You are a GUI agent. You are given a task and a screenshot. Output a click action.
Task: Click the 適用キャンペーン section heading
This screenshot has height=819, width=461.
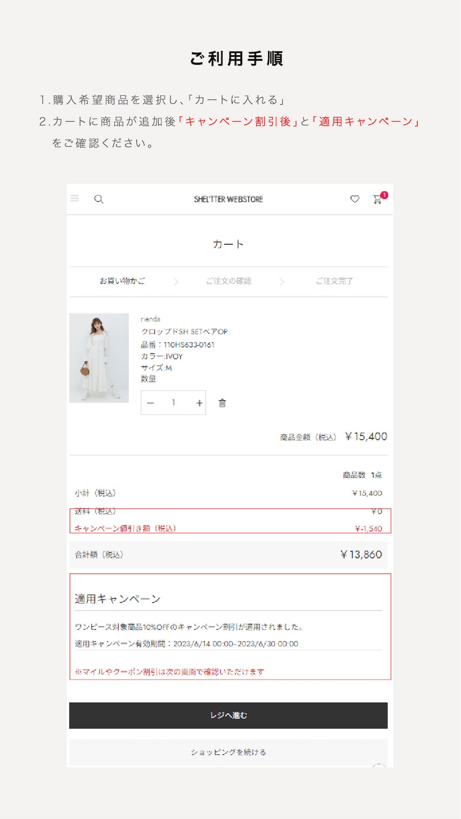point(118,599)
